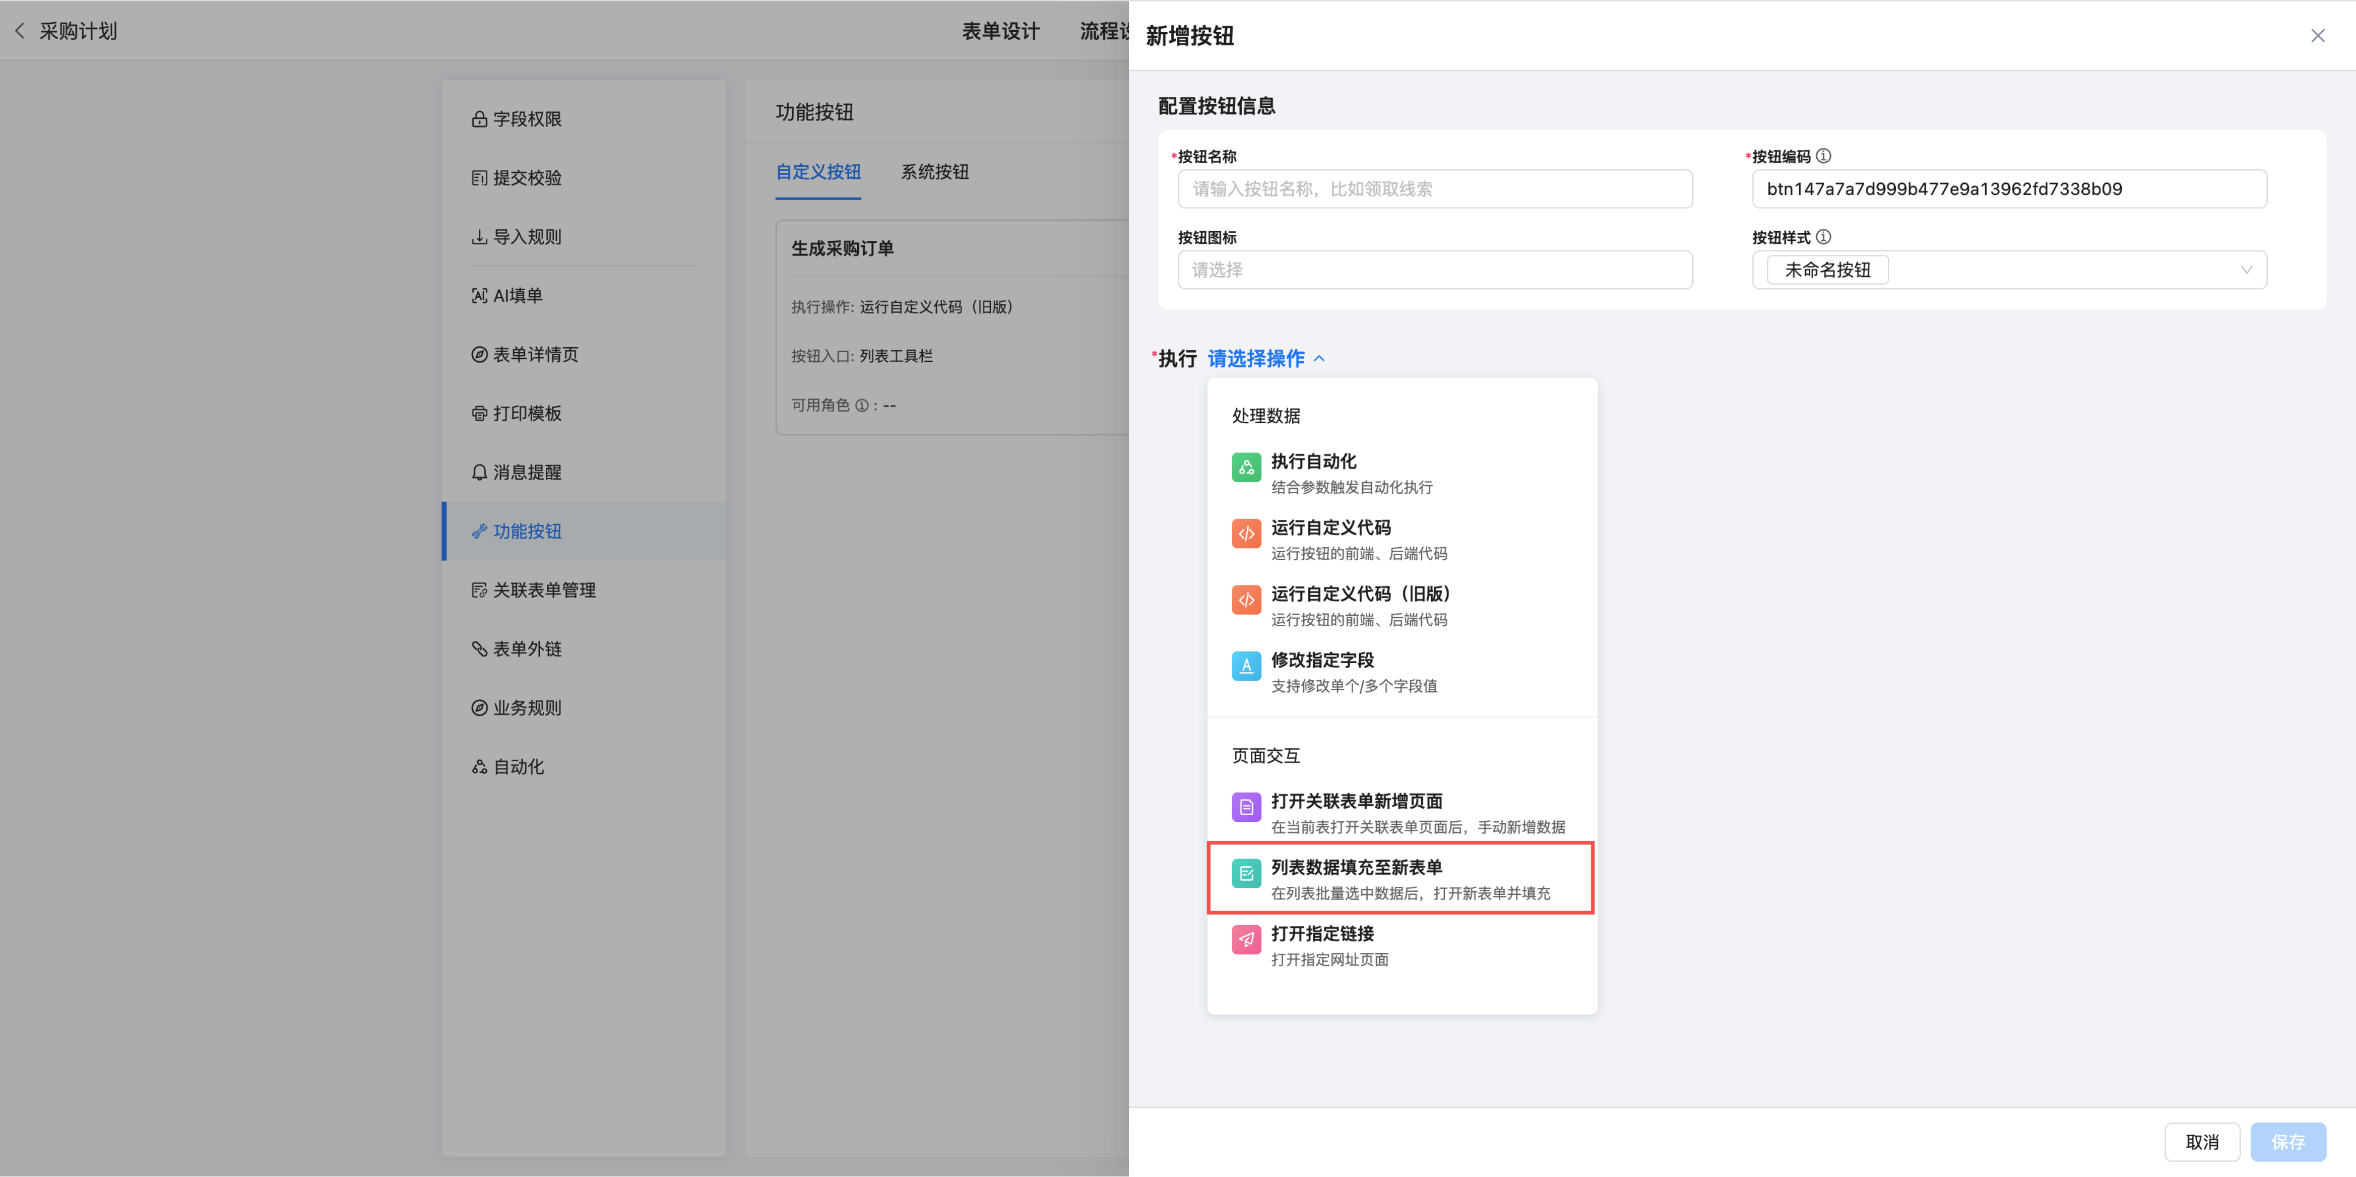Click the 运行自定义代码（旧版）icon

(x=1246, y=600)
